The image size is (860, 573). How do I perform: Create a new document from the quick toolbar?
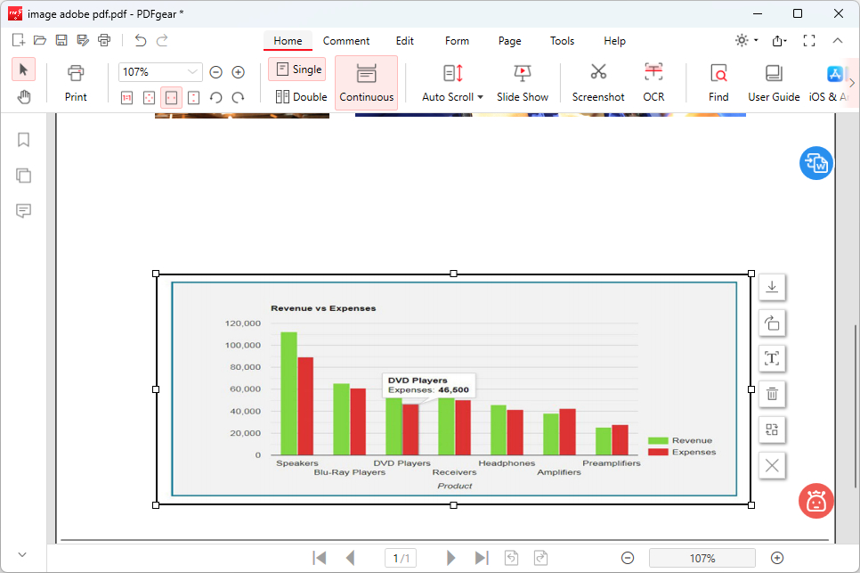click(18, 40)
